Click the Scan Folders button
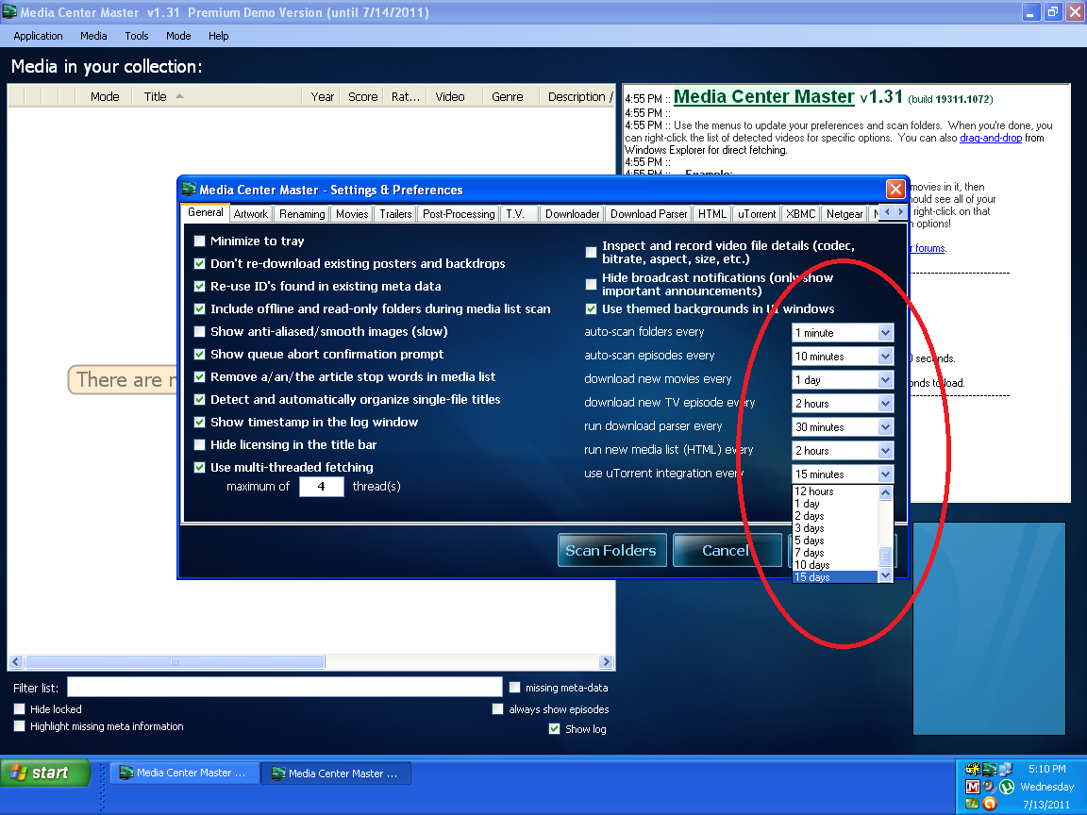Viewport: 1087px width, 815px height. pos(611,550)
